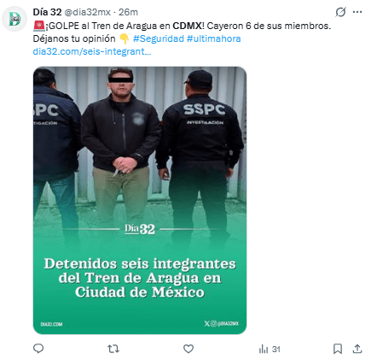Click the Día 32 display name
Viewport: 371px width, 359px height.
(x=47, y=12)
